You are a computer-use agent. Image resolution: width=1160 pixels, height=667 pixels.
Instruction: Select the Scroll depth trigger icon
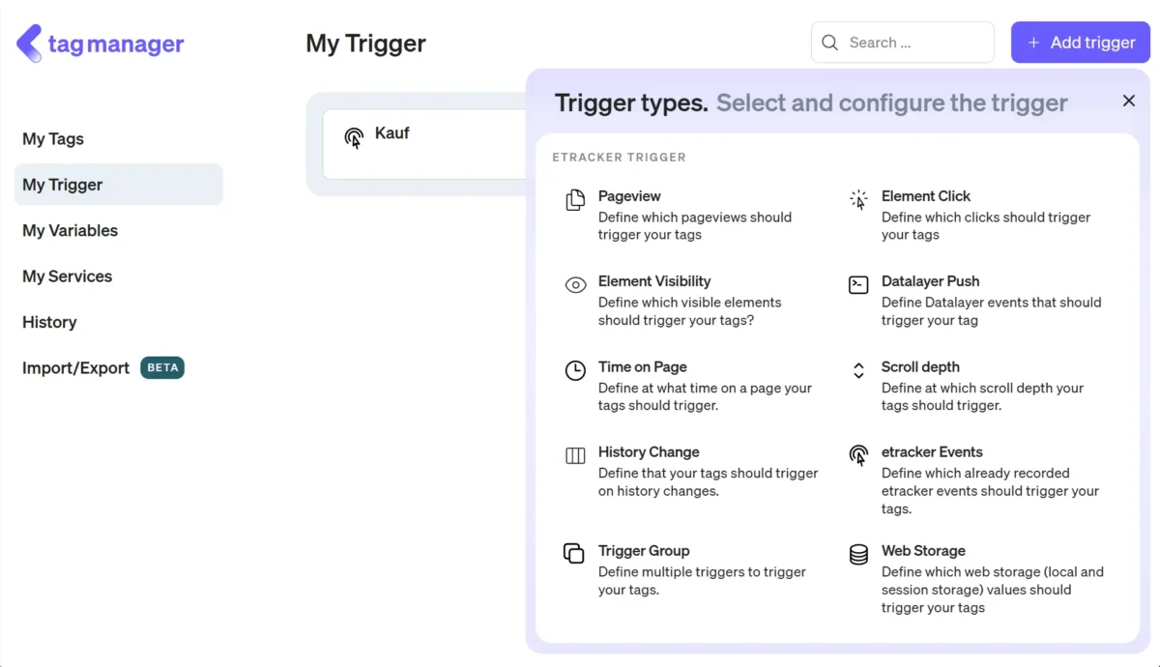(858, 370)
